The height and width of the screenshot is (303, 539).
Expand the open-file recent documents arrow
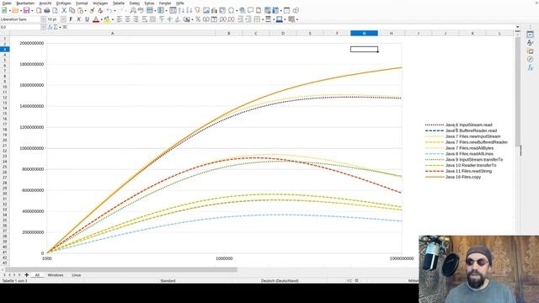pos(21,11)
